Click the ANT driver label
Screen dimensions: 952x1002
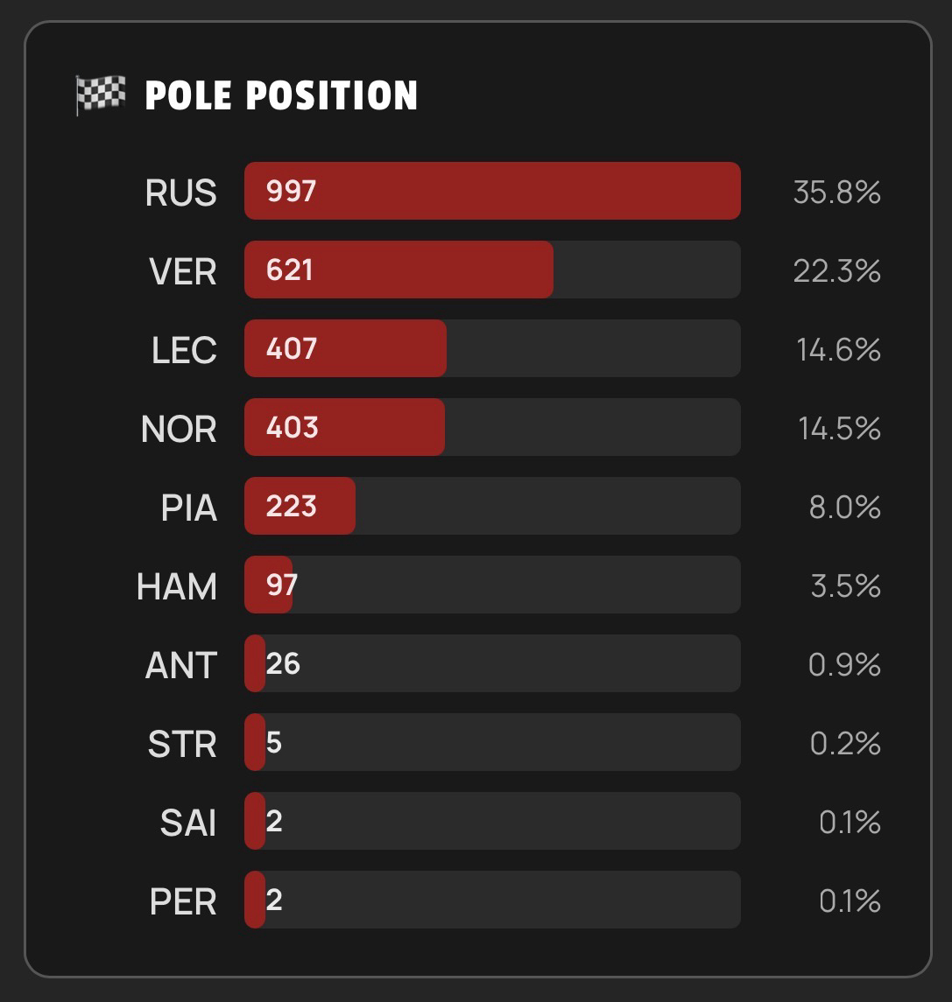(181, 665)
